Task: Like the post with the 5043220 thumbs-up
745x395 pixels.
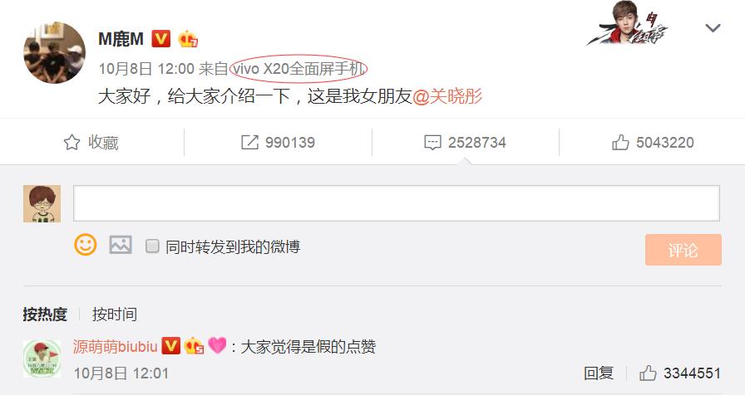Action: click(x=620, y=142)
